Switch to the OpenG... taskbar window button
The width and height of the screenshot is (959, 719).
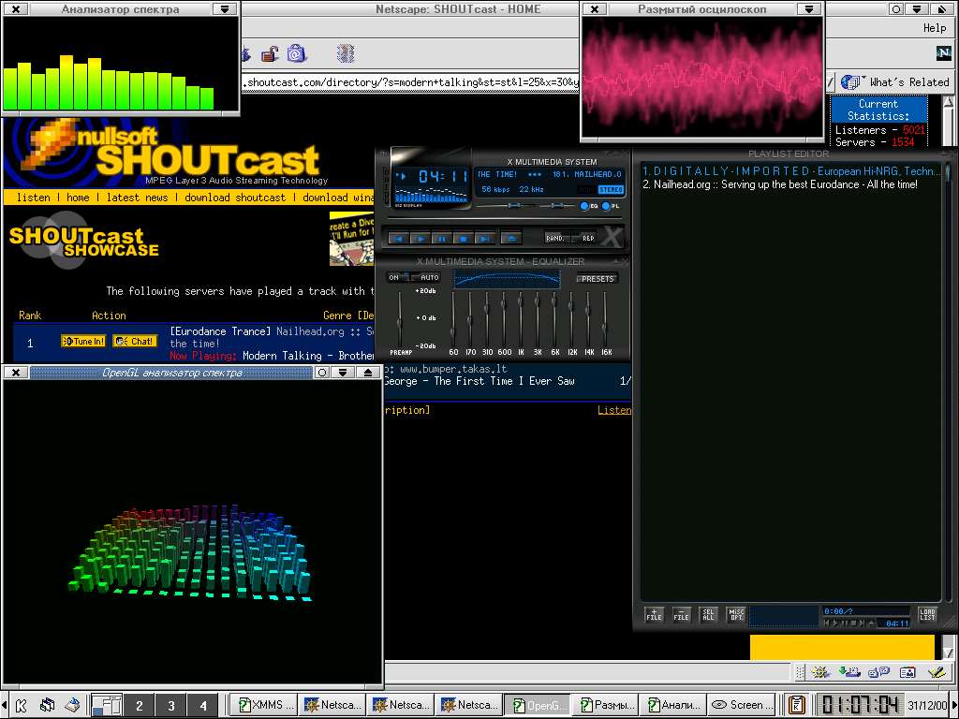pyautogui.click(x=539, y=705)
